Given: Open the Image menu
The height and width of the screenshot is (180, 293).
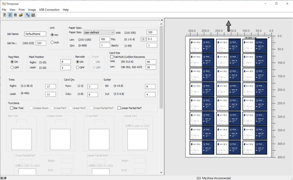Looking at the screenshot, I should click(x=32, y=10).
